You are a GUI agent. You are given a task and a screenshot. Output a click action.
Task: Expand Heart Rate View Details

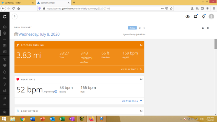132,101
